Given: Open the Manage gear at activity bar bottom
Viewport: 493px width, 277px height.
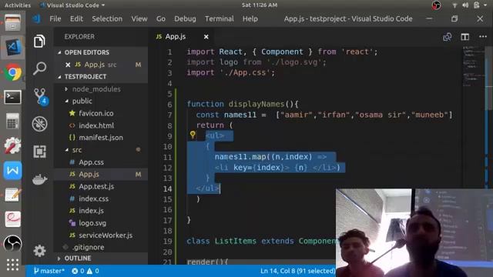Looking at the screenshot, I should [39, 251].
